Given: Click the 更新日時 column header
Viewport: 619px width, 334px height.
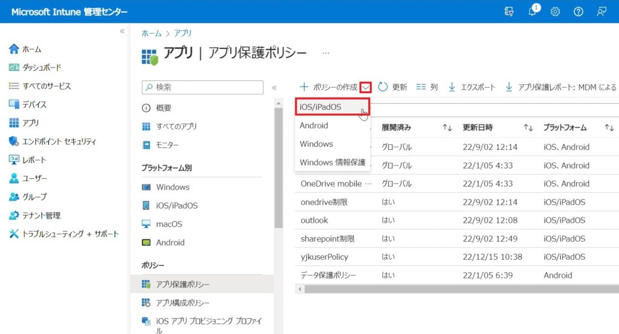Looking at the screenshot, I should click(x=478, y=127).
